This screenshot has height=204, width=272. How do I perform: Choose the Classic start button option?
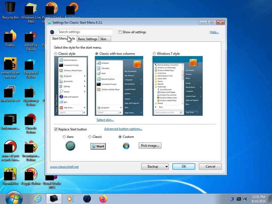[90, 137]
